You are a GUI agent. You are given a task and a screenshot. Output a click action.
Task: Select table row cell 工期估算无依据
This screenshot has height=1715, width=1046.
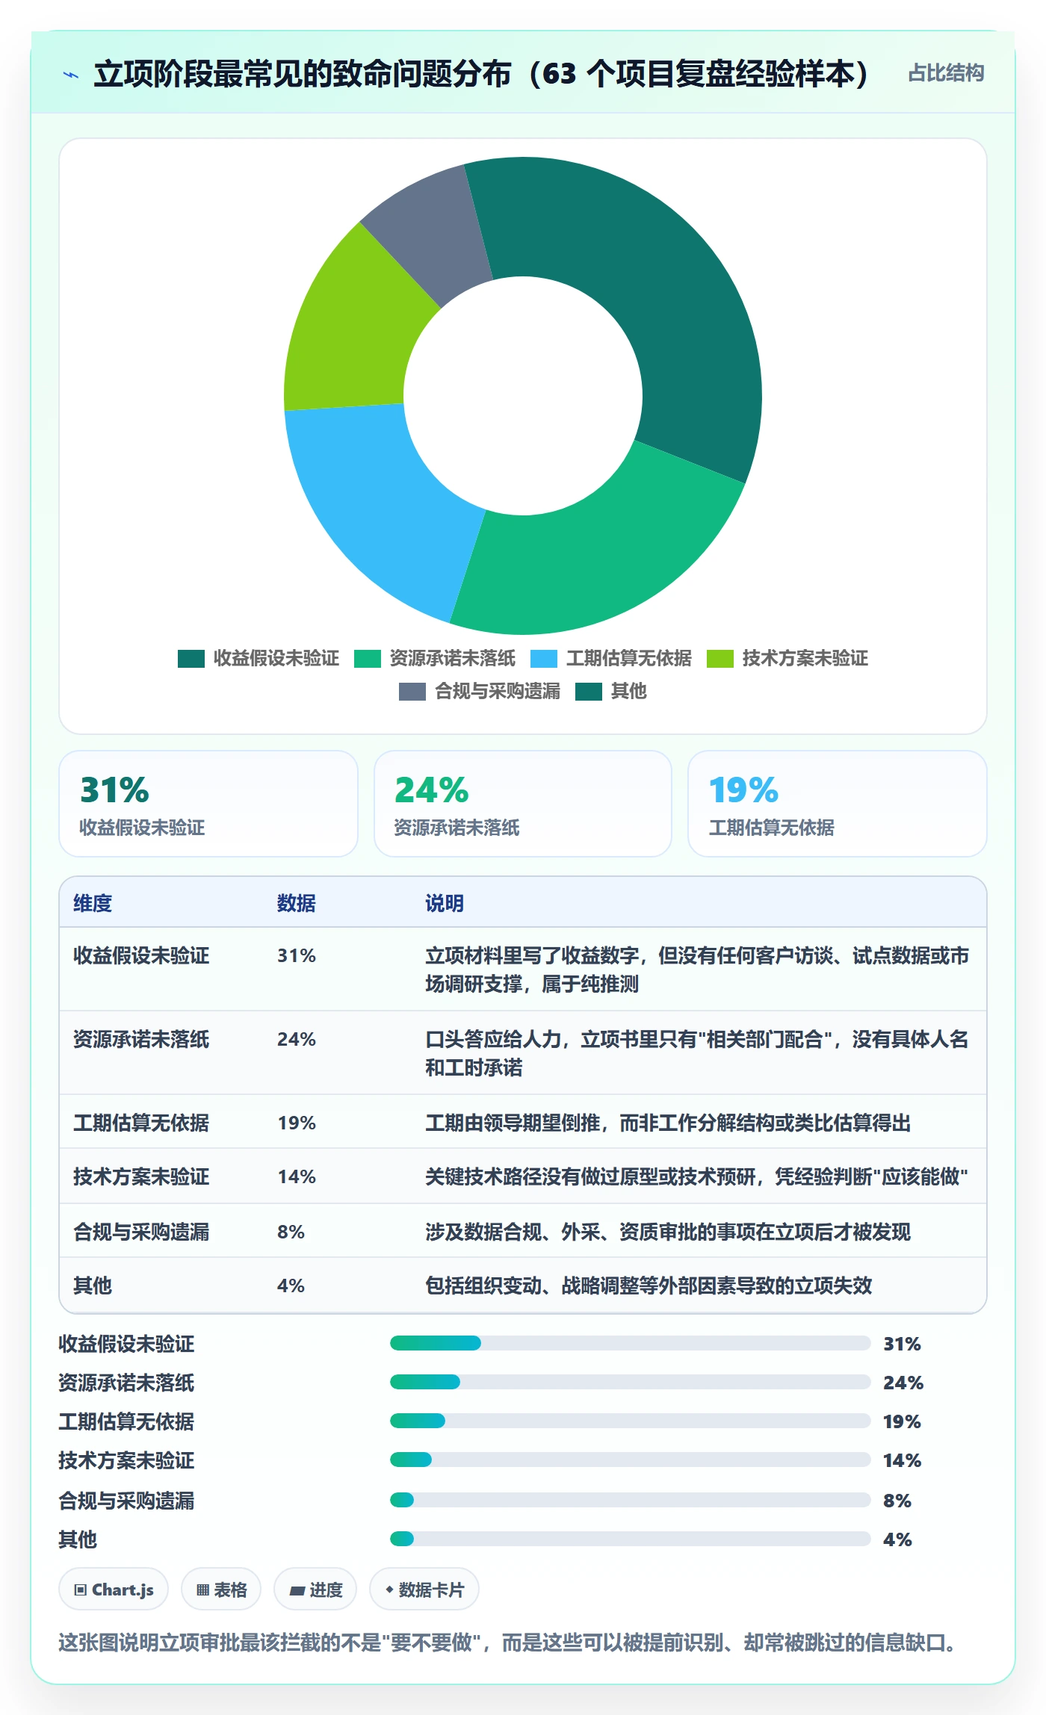click(141, 1123)
